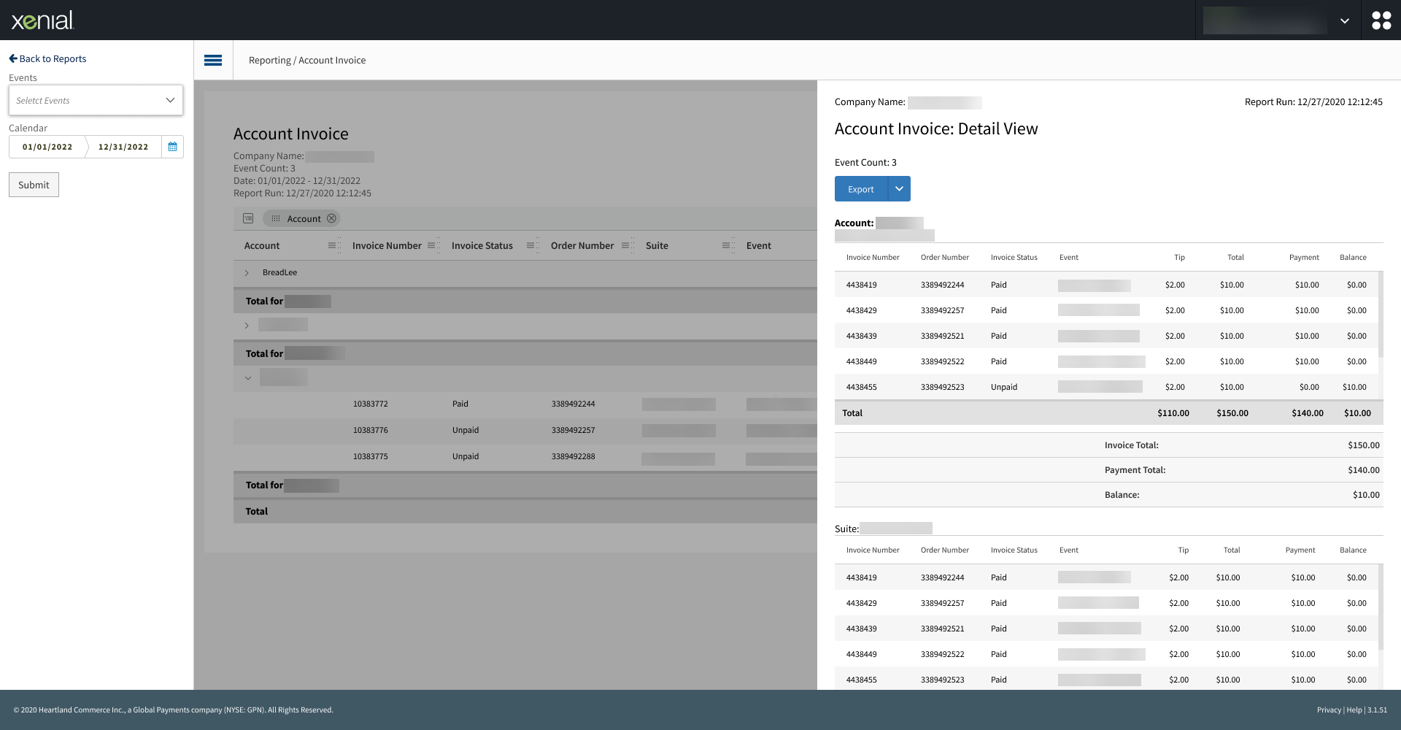Image resolution: width=1401 pixels, height=730 pixels.
Task: Click the Xenial logo
Action: click(42, 20)
